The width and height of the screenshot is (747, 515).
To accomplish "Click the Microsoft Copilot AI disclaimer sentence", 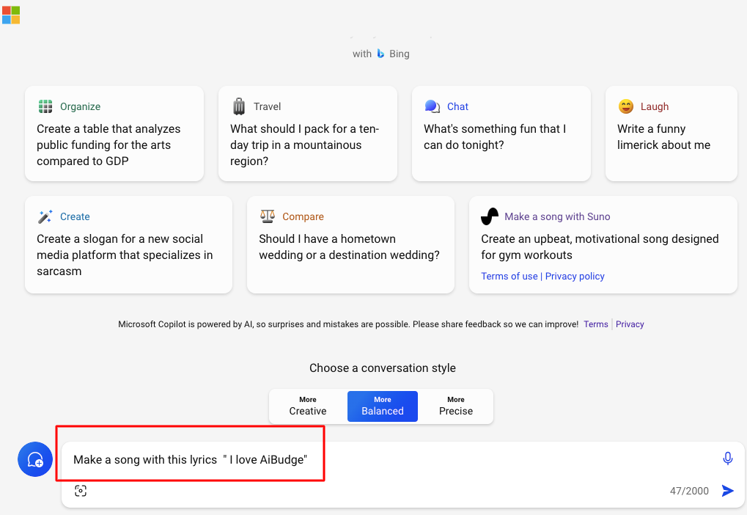I will click(348, 324).
